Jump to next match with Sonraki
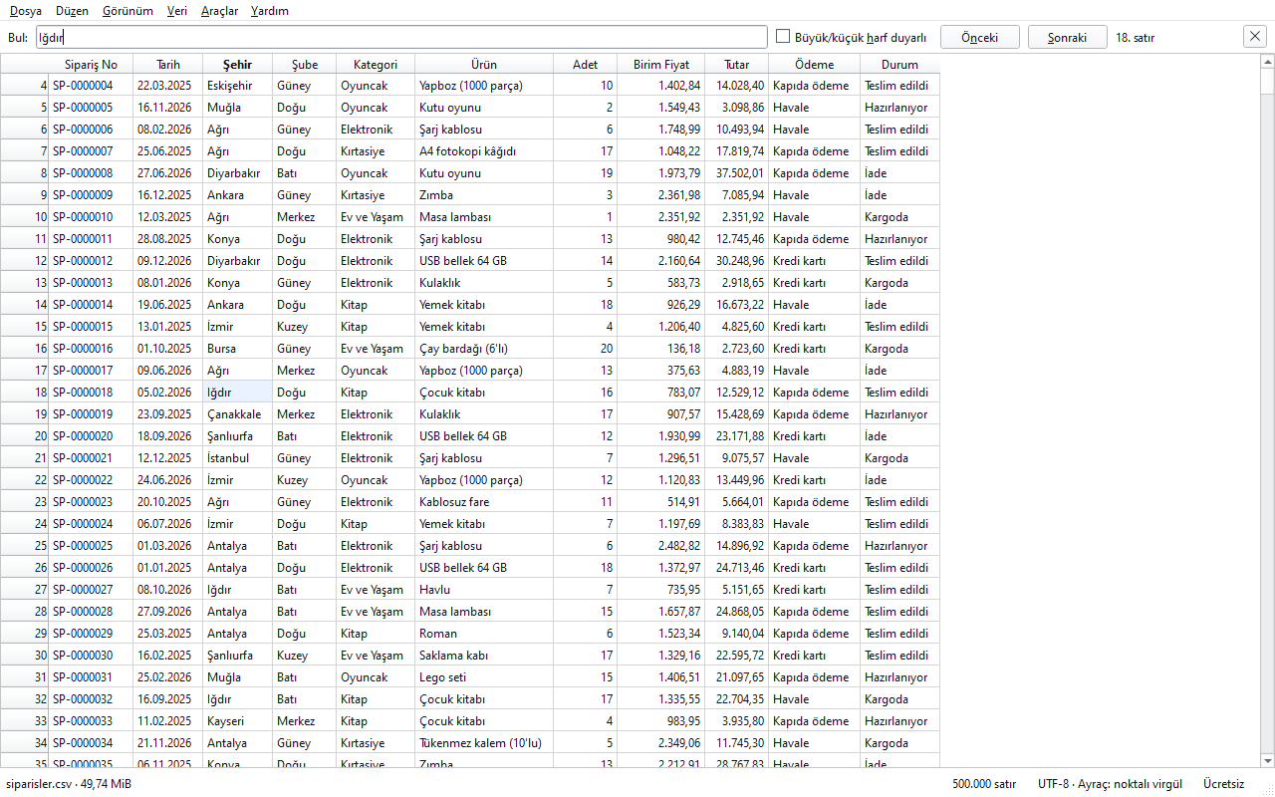Viewport: 1275px width, 797px height. (x=1068, y=37)
